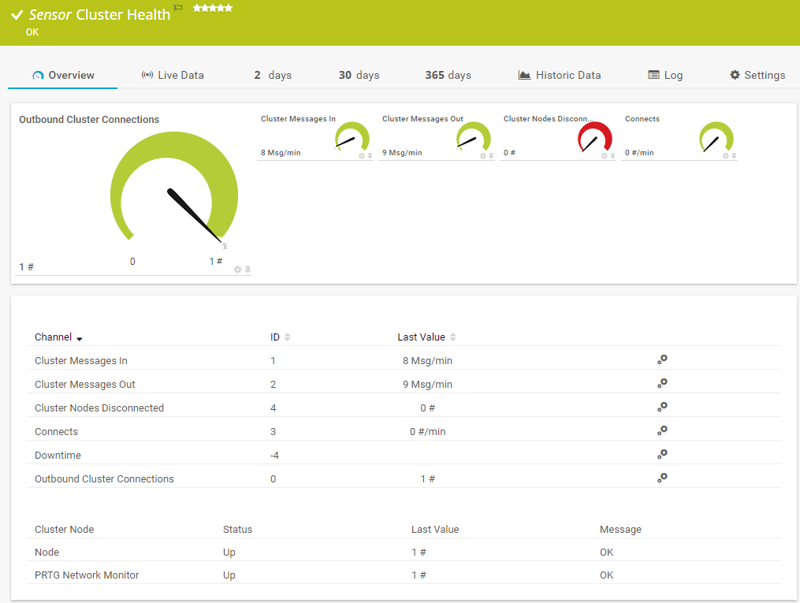Pin the Outbound Cluster Connections gauge
This screenshot has width=800, height=603.
[x=247, y=270]
